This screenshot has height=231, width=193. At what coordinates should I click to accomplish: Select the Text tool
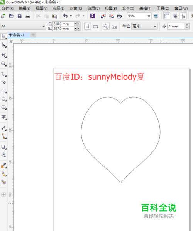pyautogui.click(x=3, y=117)
